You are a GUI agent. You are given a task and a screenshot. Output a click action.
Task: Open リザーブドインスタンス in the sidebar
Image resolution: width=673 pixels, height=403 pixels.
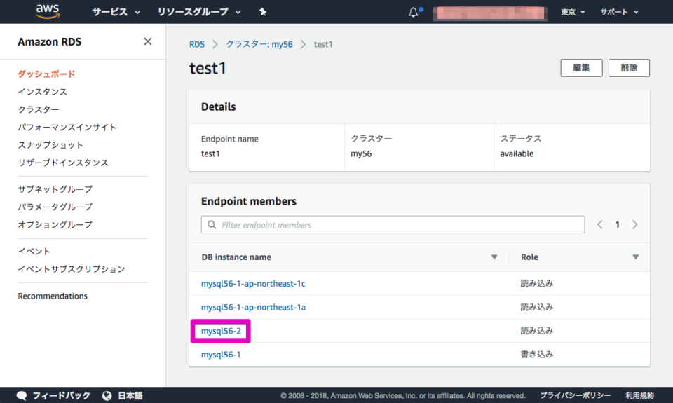pyautogui.click(x=63, y=163)
